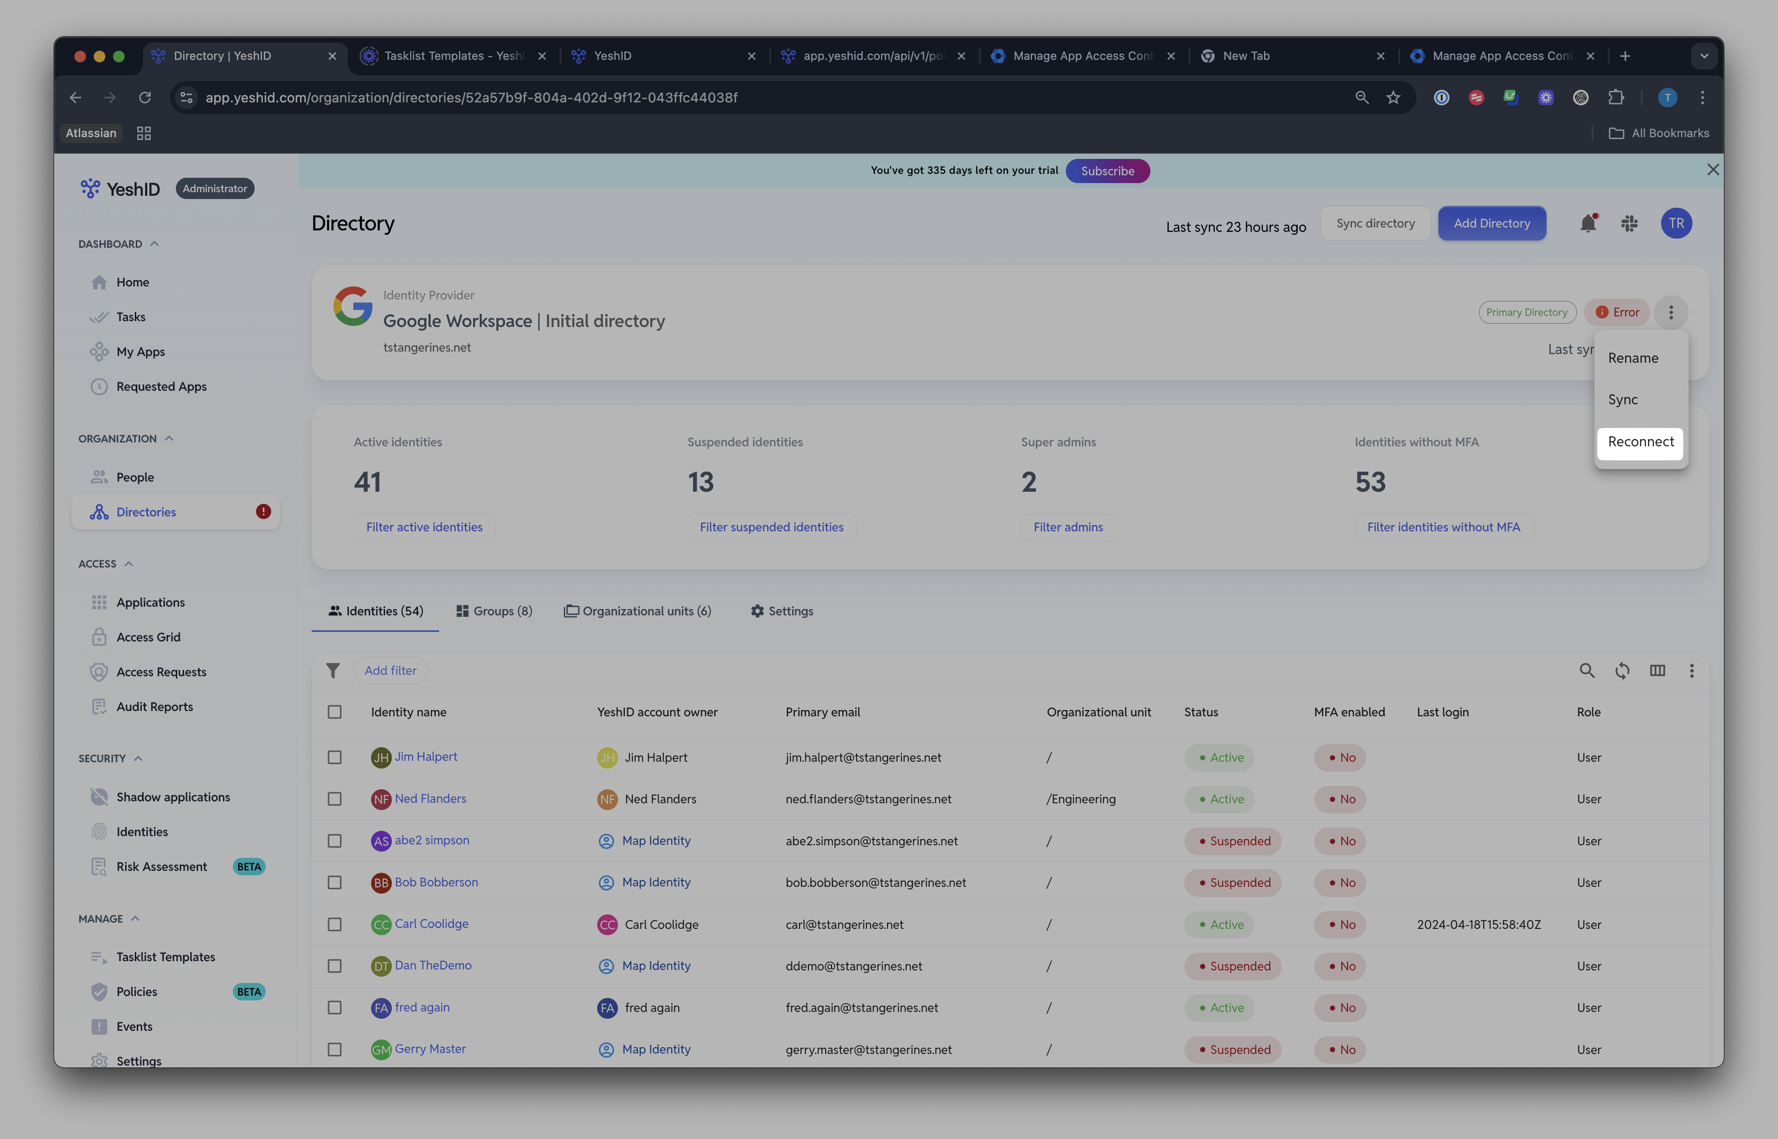Click the Slack integration icon in header
This screenshot has height=1139, width=1778.
pos(1629,223)
